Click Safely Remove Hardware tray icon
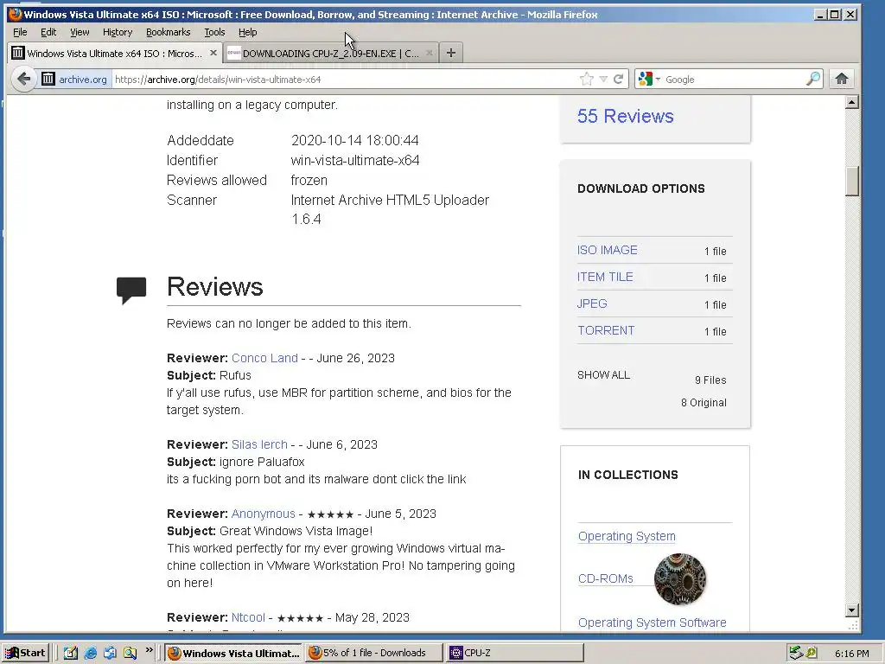This screenshot has width=885, height=664. [796, 653]
